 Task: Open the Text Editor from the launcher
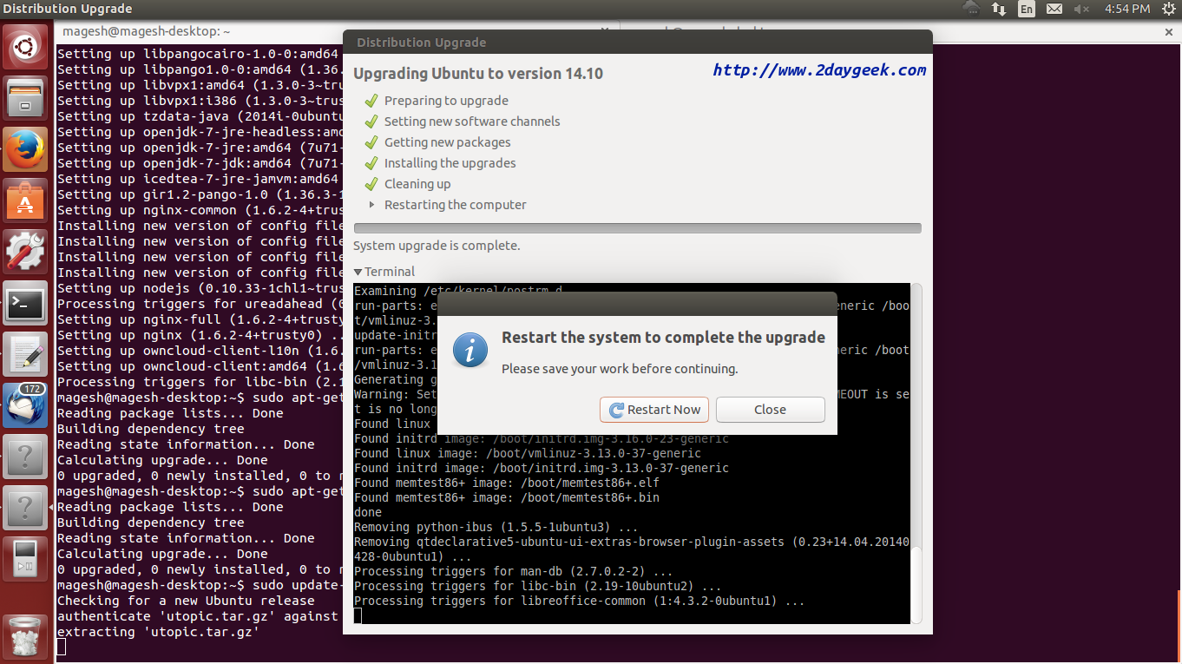[26, 354]
